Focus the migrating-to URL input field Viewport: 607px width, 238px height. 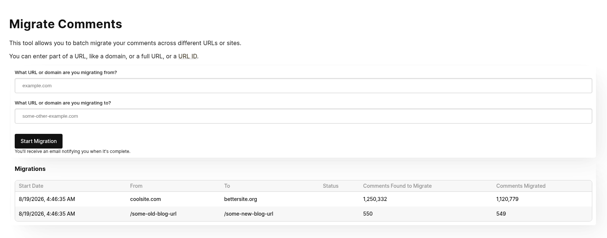tap(303, 116)
